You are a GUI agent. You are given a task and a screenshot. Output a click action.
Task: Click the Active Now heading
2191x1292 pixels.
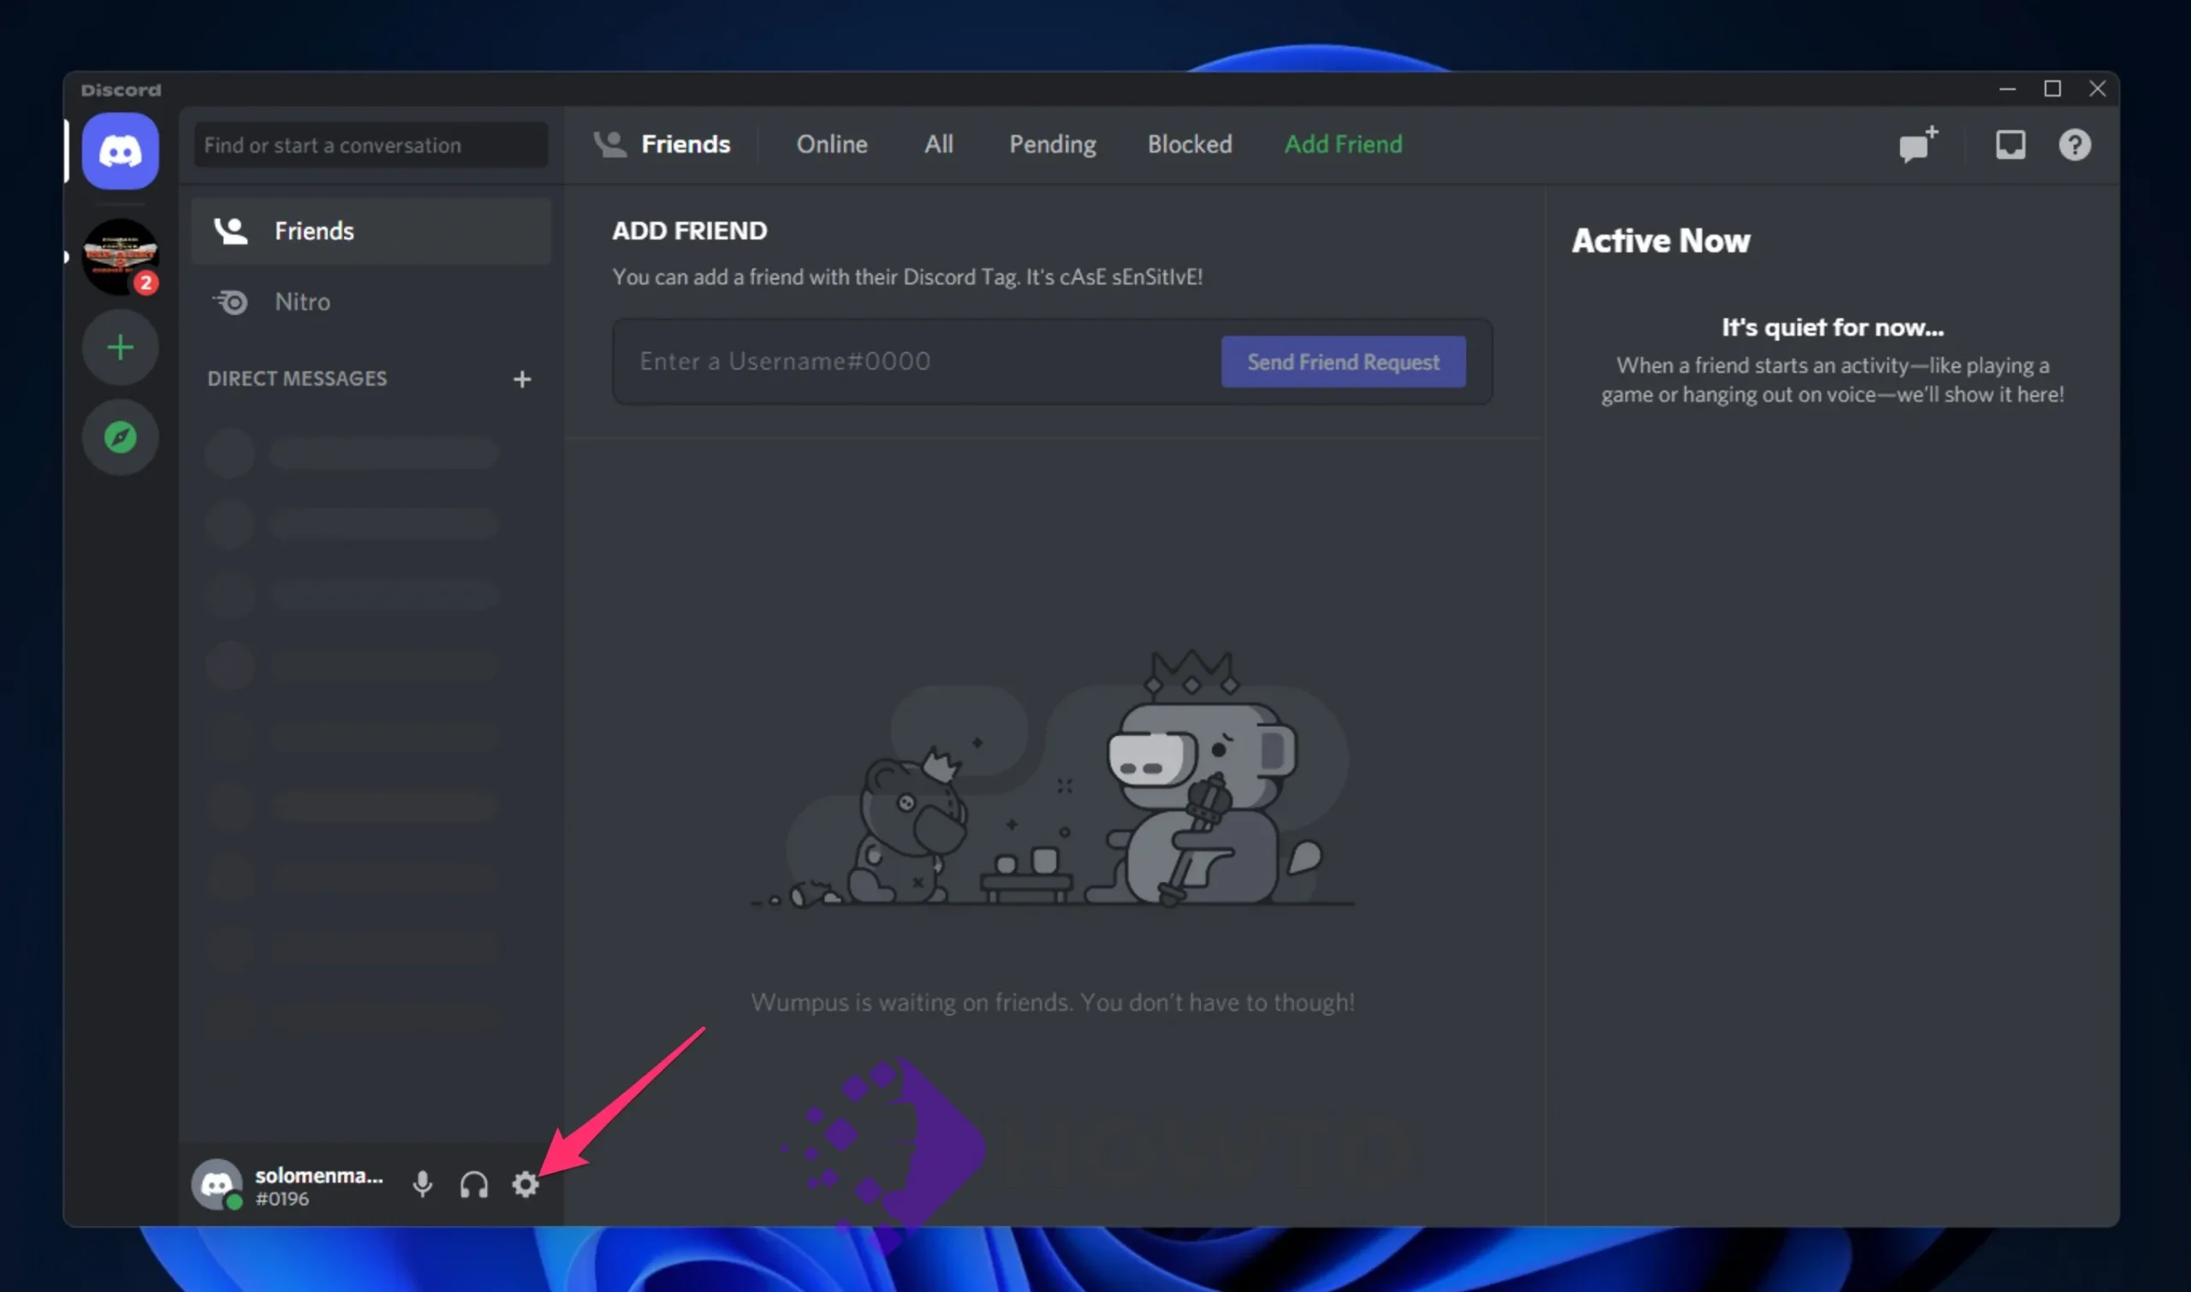pos(1660,240)
